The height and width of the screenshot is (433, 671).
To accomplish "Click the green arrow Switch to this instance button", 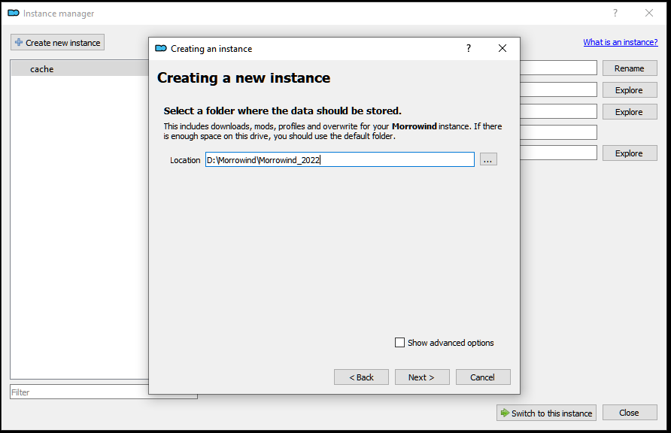I will (x=546, y=413).
